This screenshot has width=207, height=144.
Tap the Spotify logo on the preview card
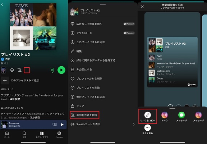pos(192,85)
